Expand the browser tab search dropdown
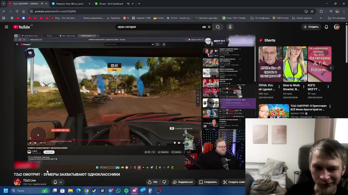This screenshot has width=348, height=195. [x=4, y=4]
